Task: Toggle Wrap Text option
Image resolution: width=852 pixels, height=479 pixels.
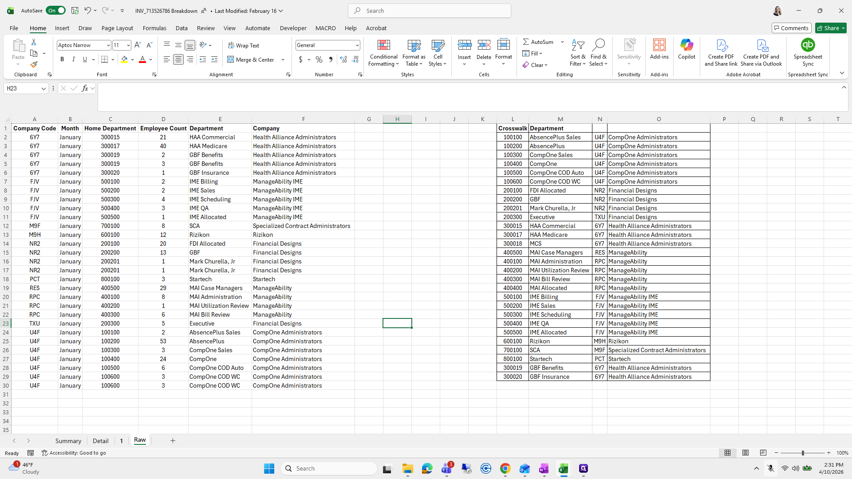Action: (x=244, y=45)
